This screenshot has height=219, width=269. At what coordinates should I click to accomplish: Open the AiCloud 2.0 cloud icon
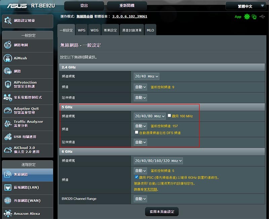coord(8,150)
